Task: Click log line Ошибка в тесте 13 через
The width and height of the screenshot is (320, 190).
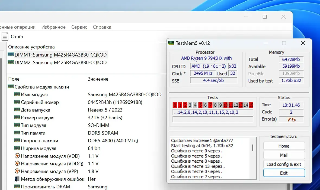Action: tap(198, 166)
